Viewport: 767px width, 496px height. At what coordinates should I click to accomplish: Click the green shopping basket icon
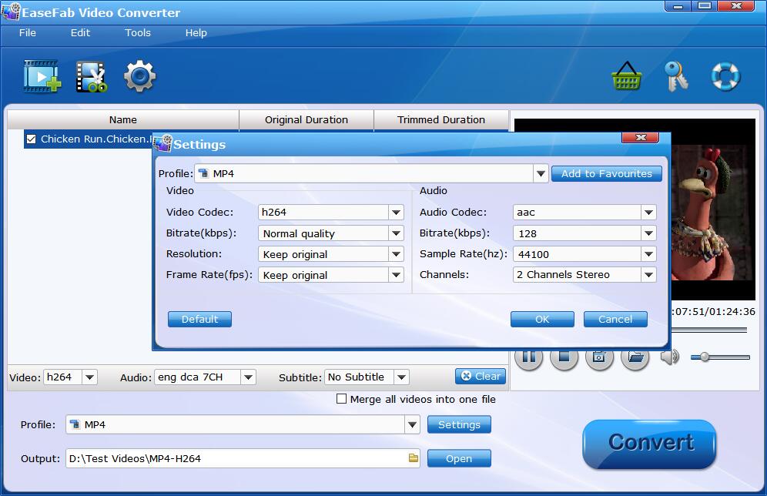pos(627,75)
